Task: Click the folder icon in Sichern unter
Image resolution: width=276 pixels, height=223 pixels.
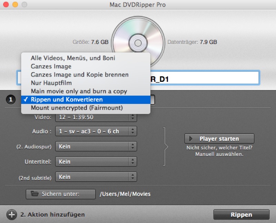Action: pyautogui.click(x=34, y=194)
